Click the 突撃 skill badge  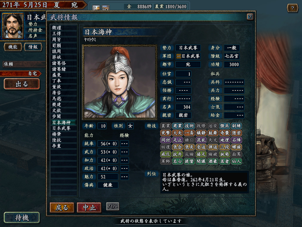pyautogui.click(x=166, y=133)
